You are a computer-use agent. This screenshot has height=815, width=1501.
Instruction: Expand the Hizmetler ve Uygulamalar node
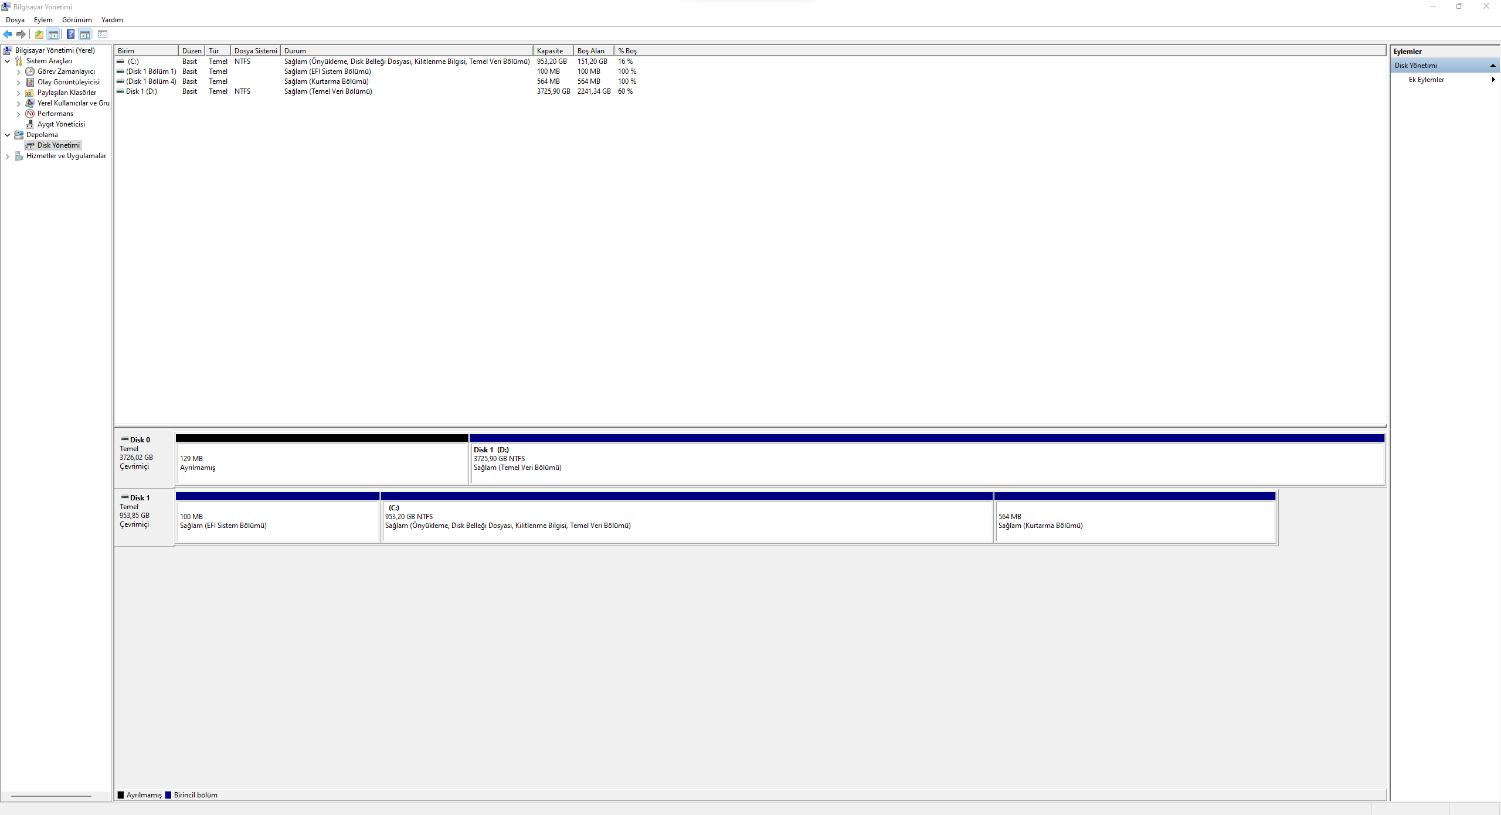pyautogui.click(x=7, y=156)
